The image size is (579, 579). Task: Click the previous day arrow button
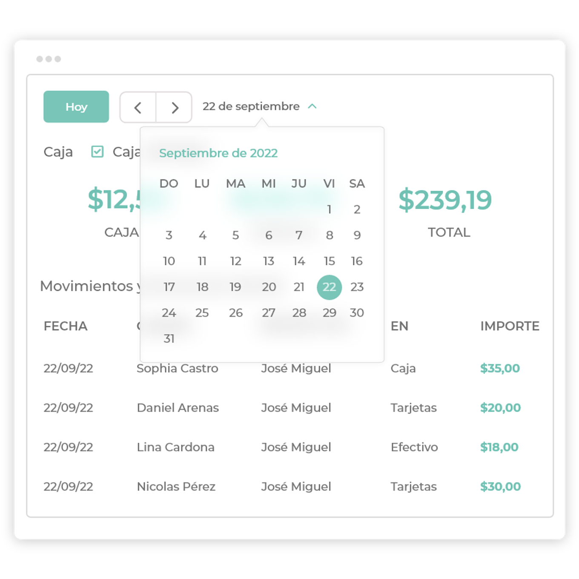pyautogui.click(x=138, y=108)
